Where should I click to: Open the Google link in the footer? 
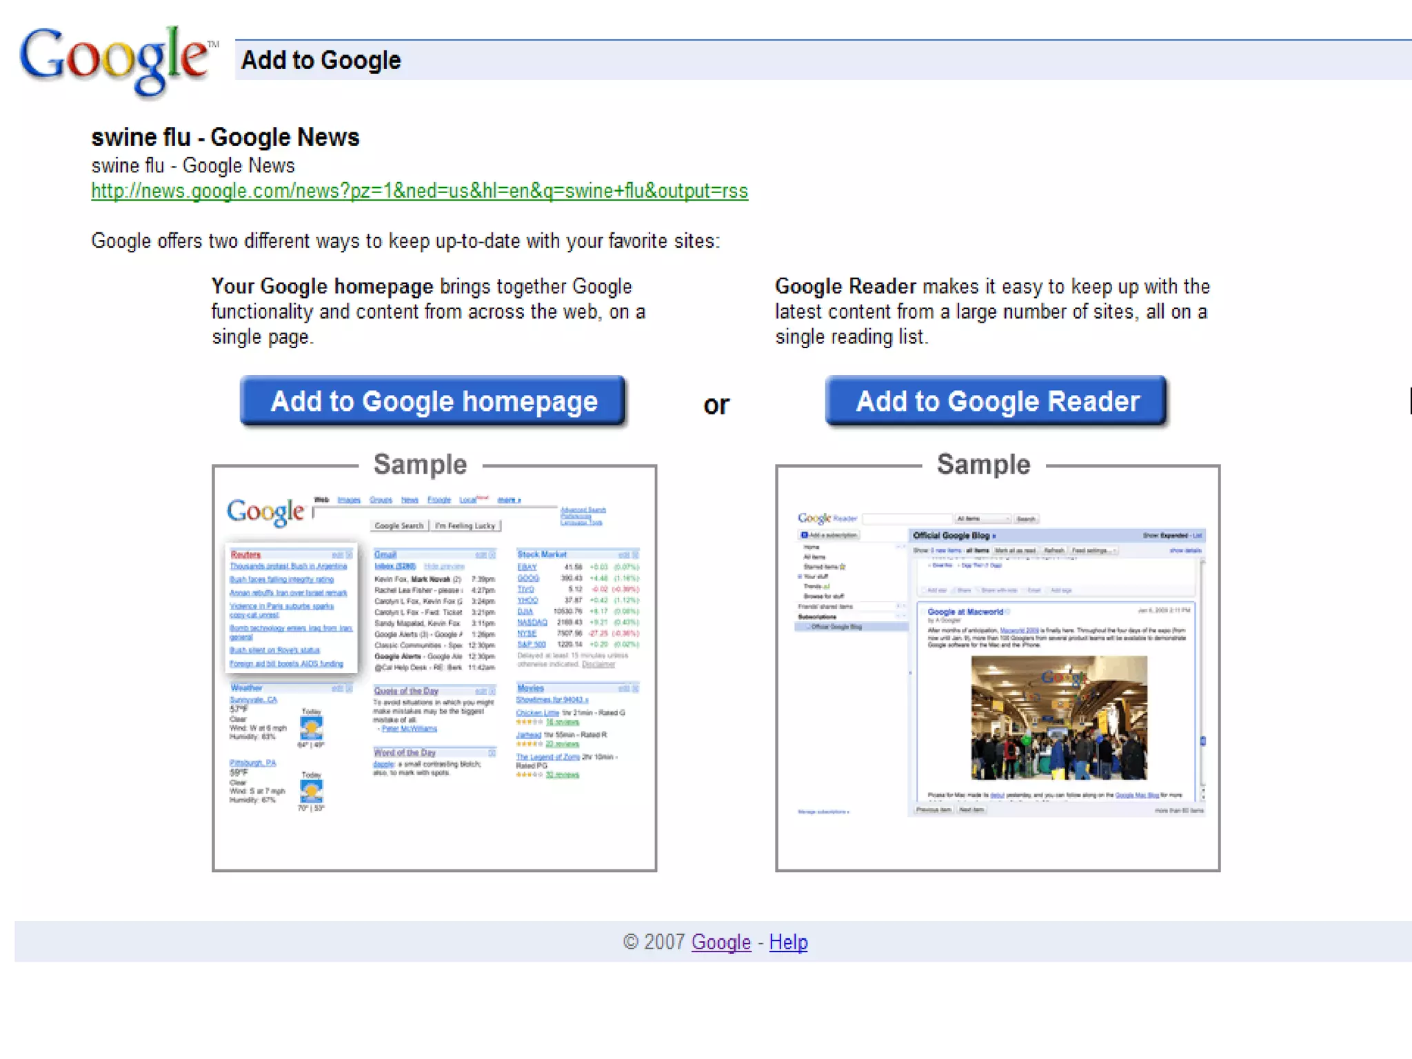(x=720, y=942)
